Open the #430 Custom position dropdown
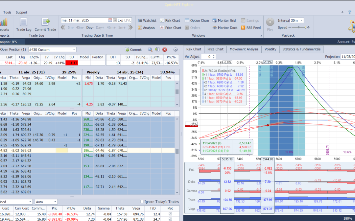 [74, 50]
